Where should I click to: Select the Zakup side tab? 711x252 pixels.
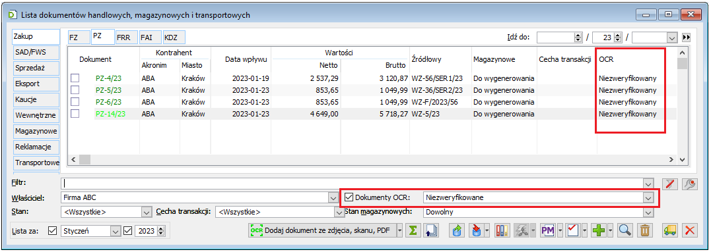[36, 36]
